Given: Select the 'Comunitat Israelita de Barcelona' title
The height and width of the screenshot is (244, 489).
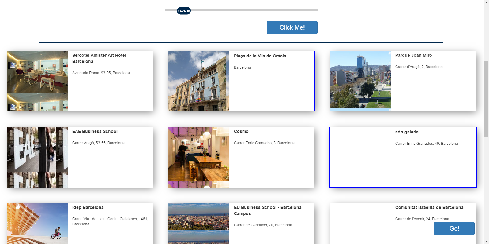Looking at the screenshot, I should click(429, 207).
